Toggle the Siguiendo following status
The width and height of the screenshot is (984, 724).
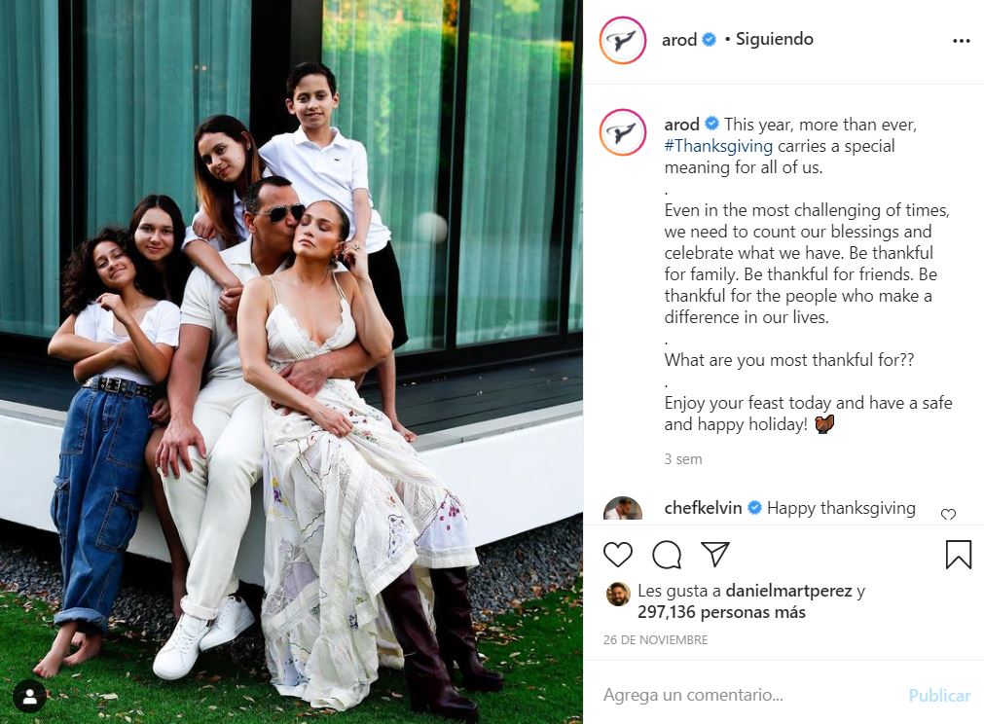point(774,39)
